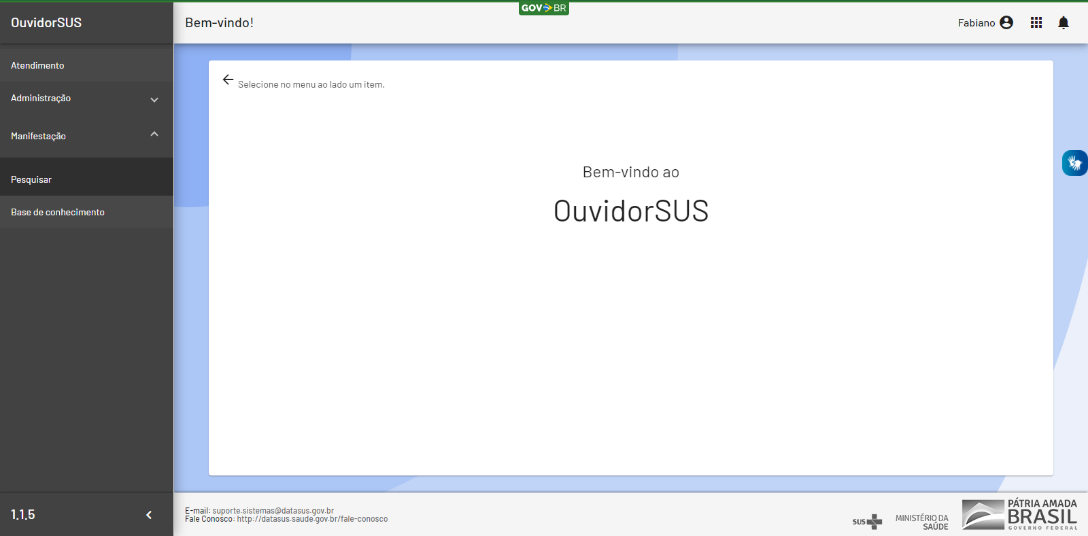This screenshot has height=536, width=1088.
Task: Open the VLibras accessibility hands widget
Action: 1074,163
